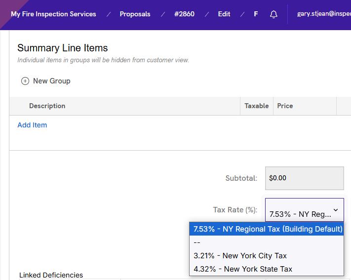Click the plus icon beside New Group

tap(25, 81)
